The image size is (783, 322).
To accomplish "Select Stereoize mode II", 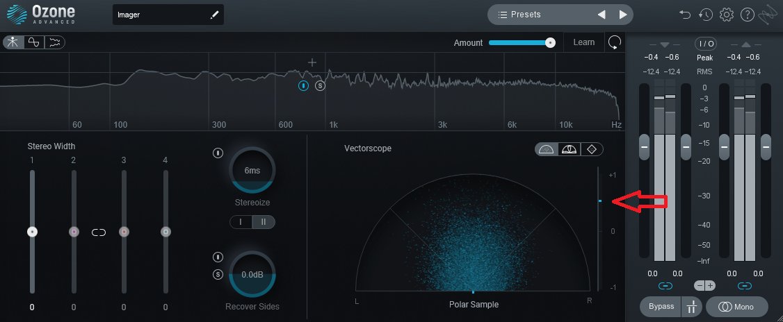I will 264,222.
